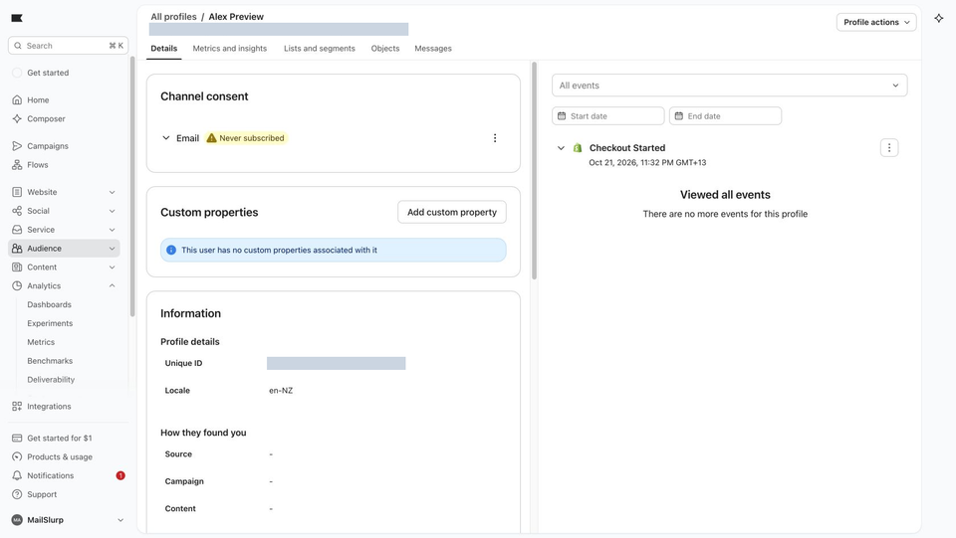Click the Audience people icon

pos(17,249)
